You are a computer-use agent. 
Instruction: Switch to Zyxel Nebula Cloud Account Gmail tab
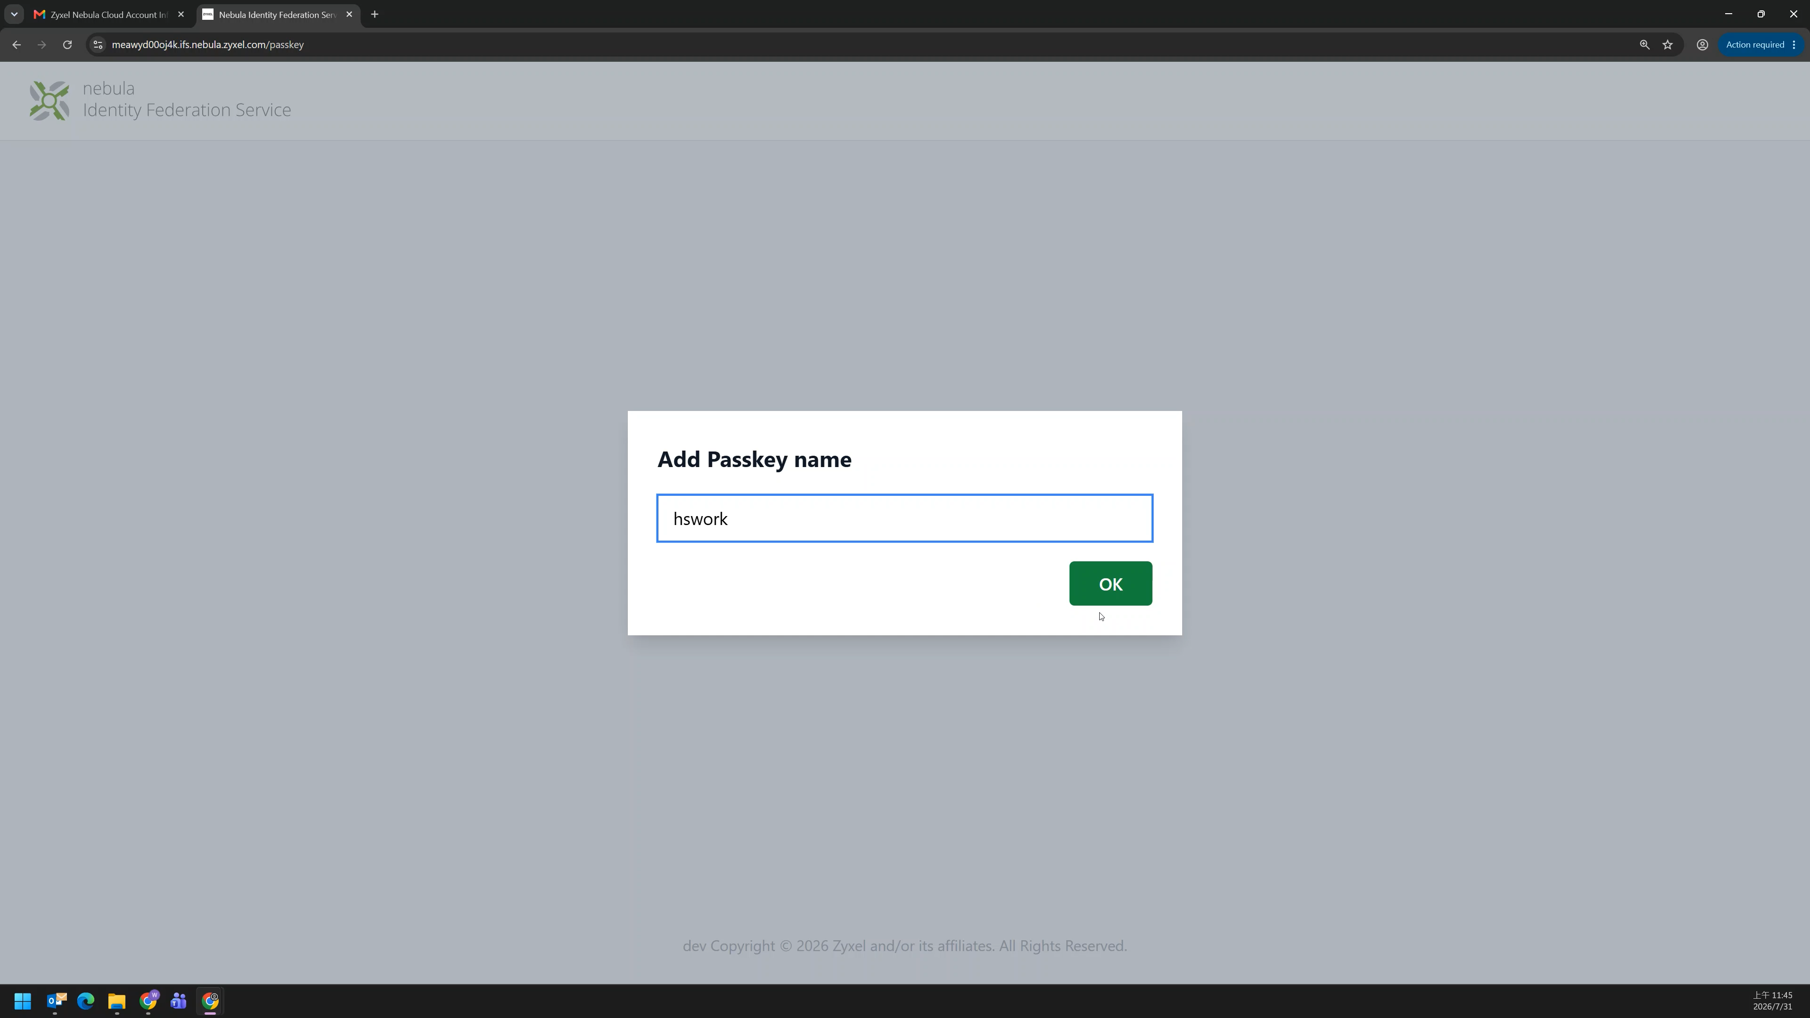109,14
